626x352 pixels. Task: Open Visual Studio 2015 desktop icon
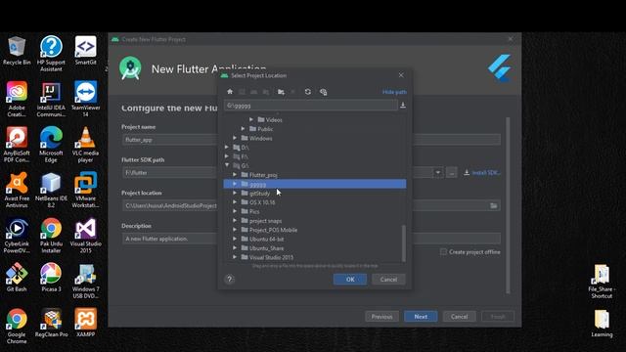(85, 236)
